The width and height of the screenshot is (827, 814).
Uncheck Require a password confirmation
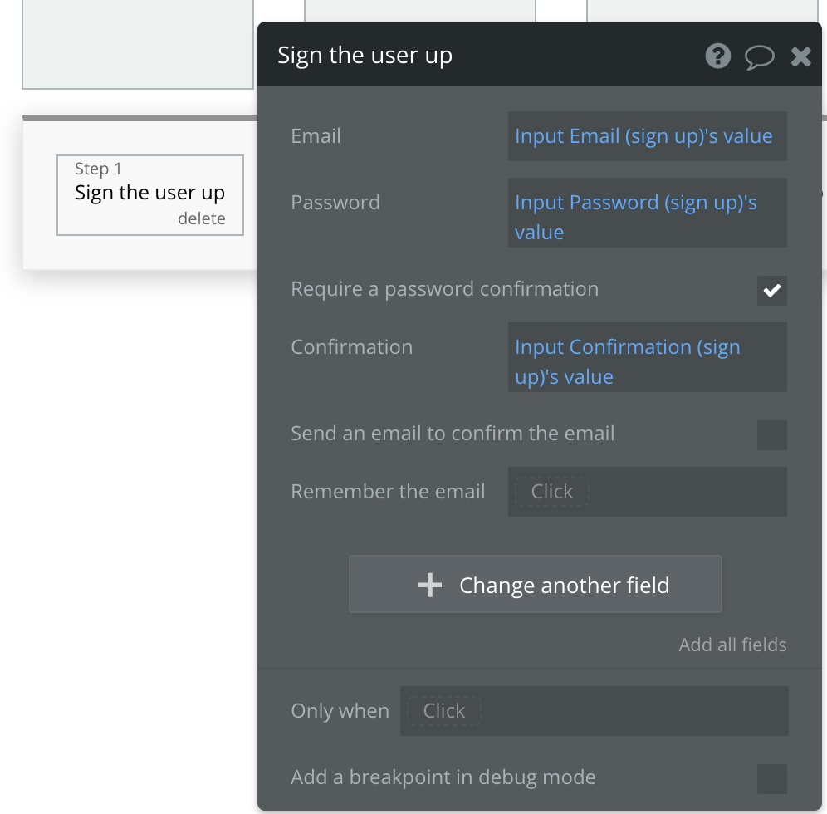point(771,290)
